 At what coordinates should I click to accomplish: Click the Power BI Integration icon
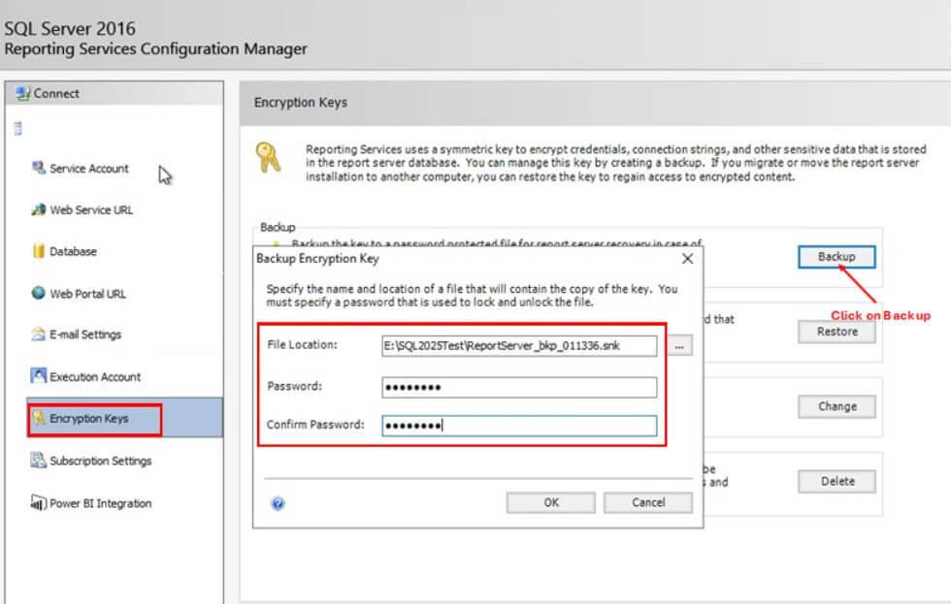[38, 503]
